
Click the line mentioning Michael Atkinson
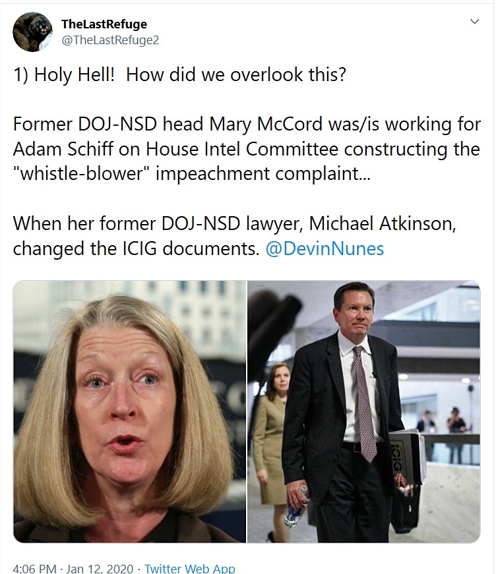point(234,223)
